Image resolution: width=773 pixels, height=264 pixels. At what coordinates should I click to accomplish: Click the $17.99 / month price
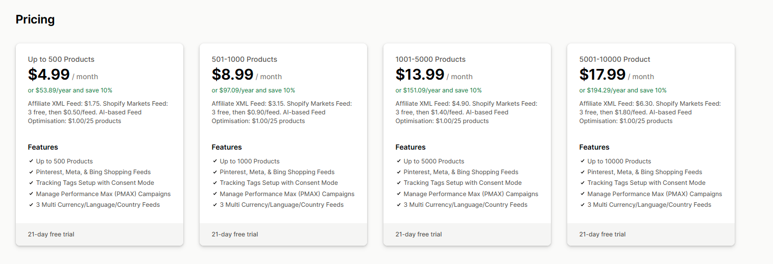(616, 75)
